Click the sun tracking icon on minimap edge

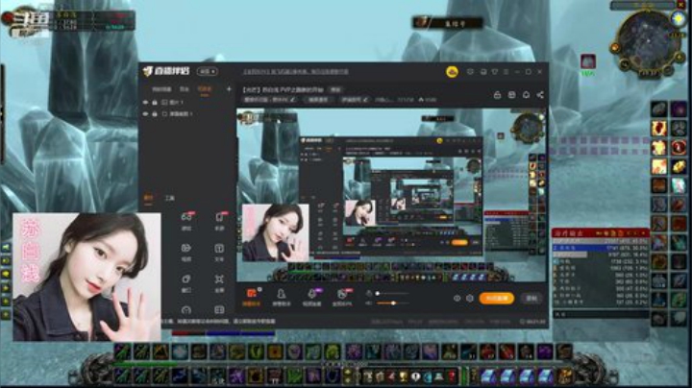click(x=679, y=18)
